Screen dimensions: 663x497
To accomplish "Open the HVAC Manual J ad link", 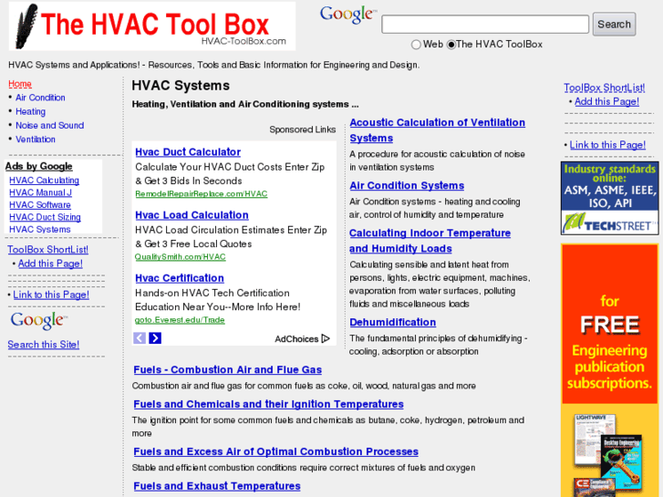I will pos(41,192).
